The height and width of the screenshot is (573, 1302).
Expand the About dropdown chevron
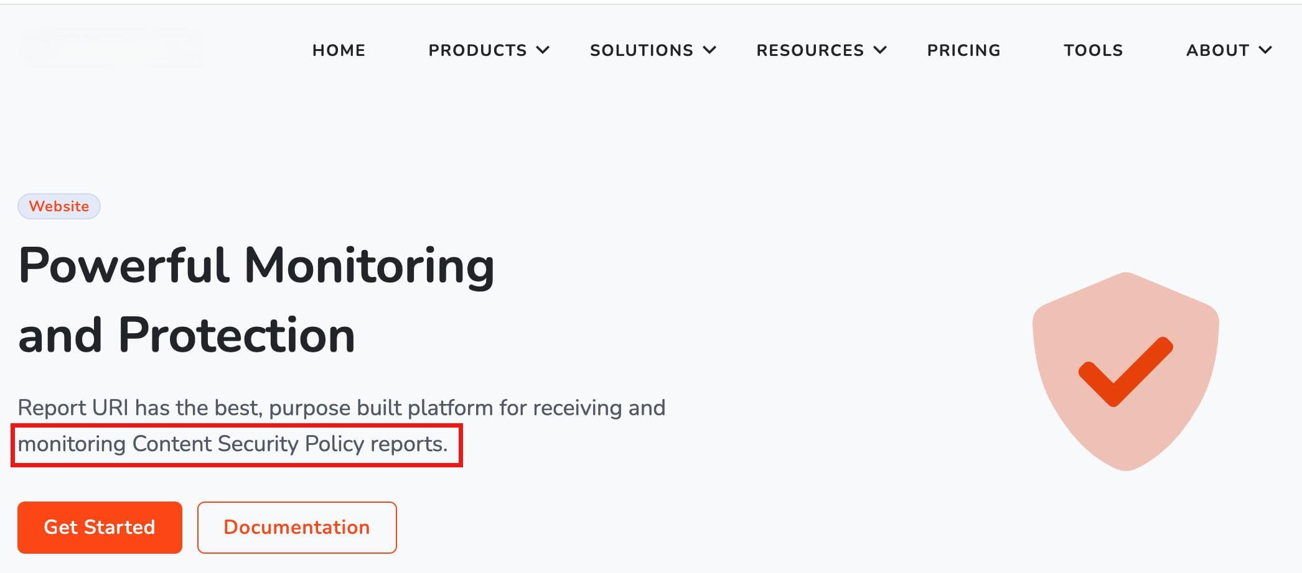[x=1265, y=50]
